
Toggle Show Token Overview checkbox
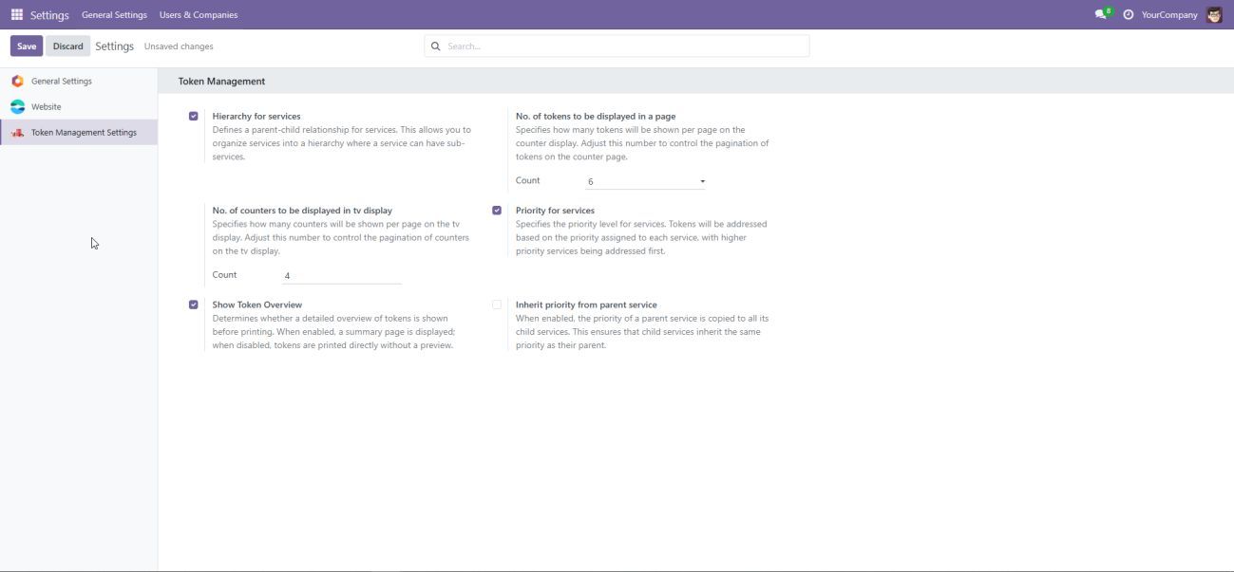194,304
